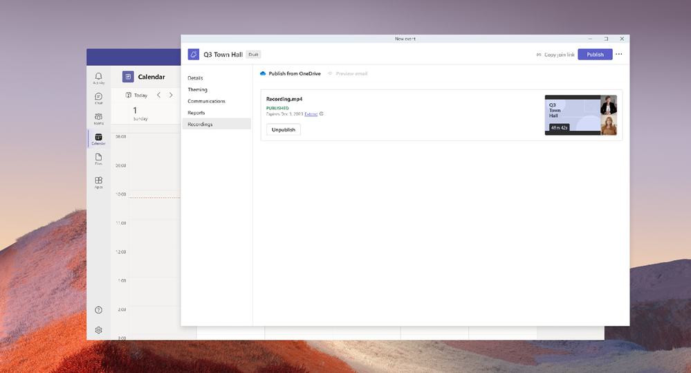Click the Calendar header app icon
The height and width of the screenshot is (373, 691).
click(x=128, y=77)
